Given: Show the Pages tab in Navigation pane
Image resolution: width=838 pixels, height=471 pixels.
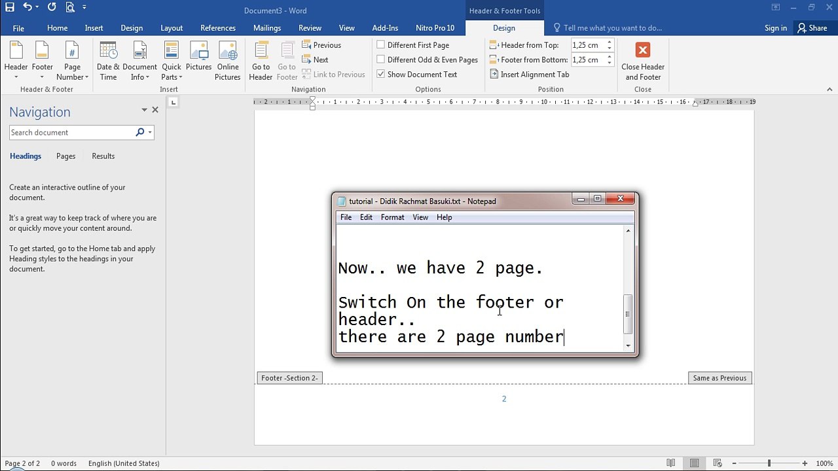Looking at the screenshot, I should [65, 156].
